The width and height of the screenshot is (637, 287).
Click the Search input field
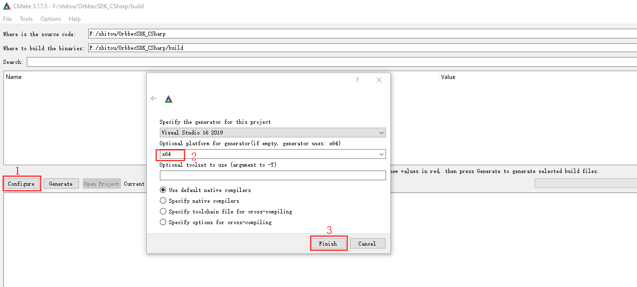(x=332, y=62)
